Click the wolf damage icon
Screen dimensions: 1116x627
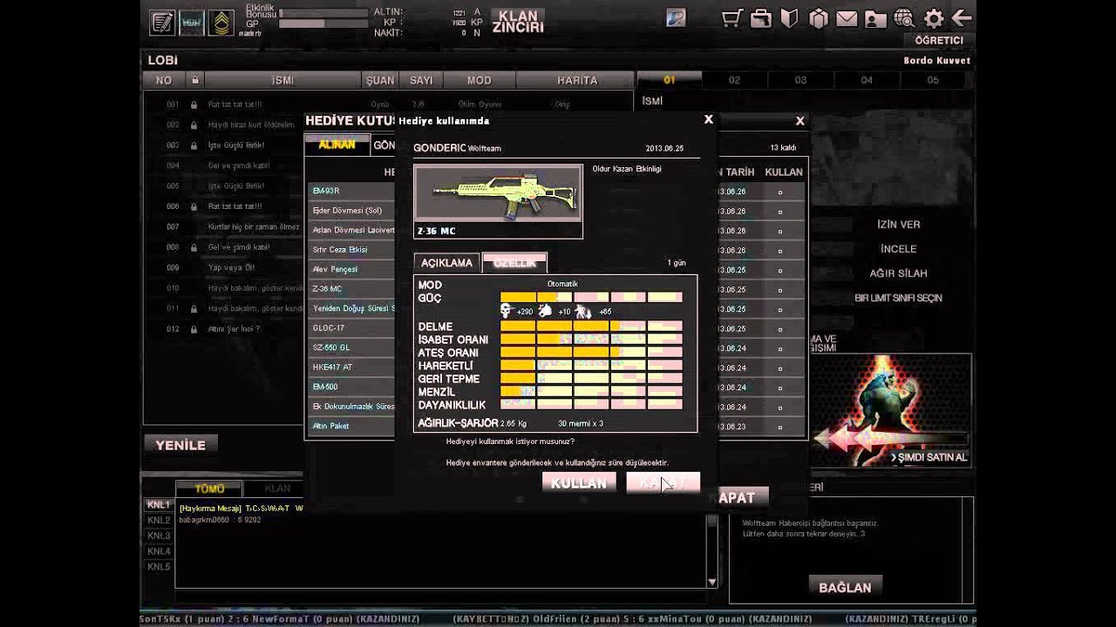pyautogui.click(x=545, y=311)
